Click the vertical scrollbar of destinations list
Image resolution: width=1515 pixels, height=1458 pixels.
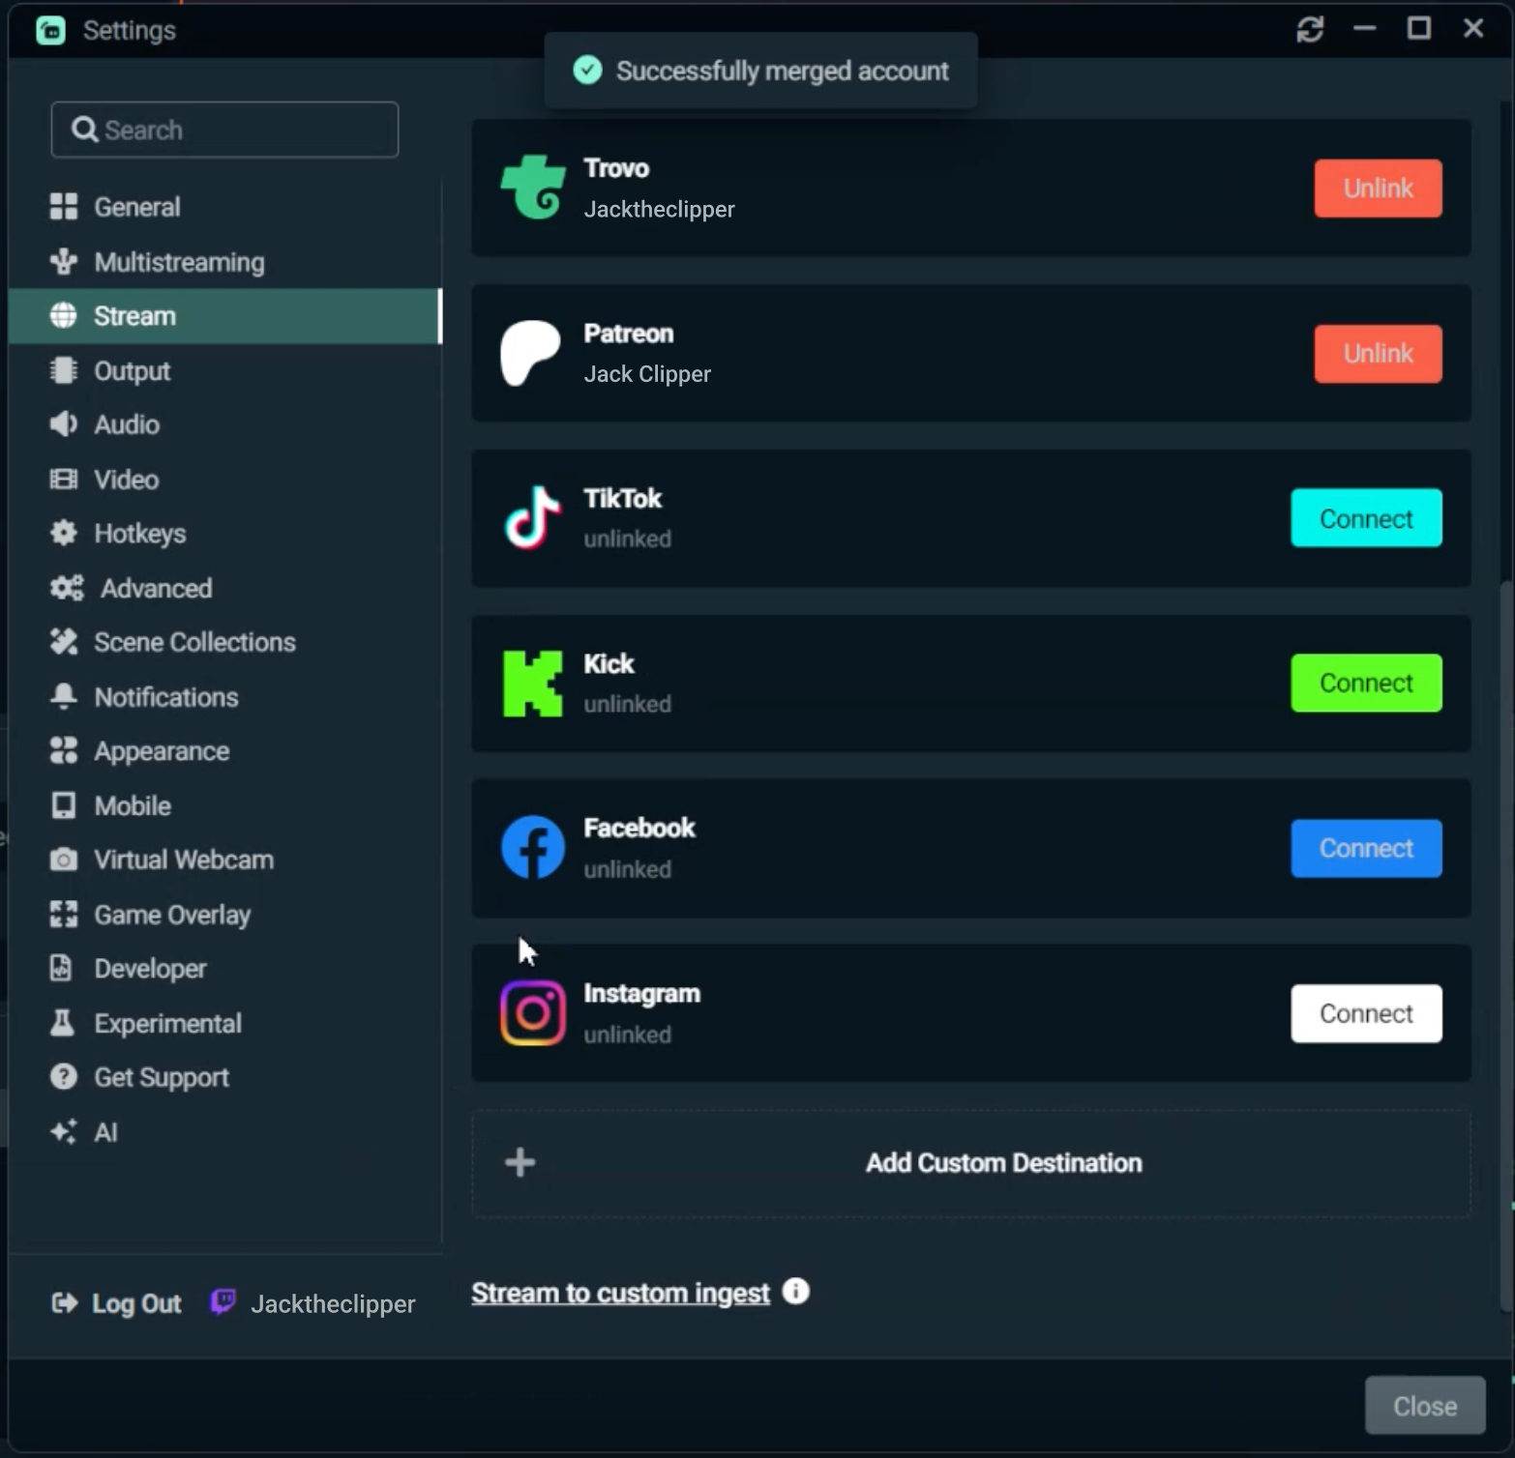point(1506,946)
